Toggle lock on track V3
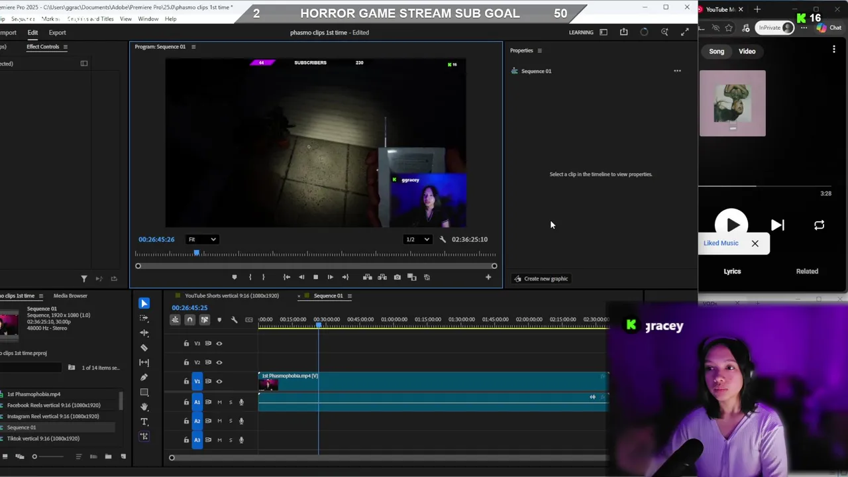 click(x=186, y=343)
